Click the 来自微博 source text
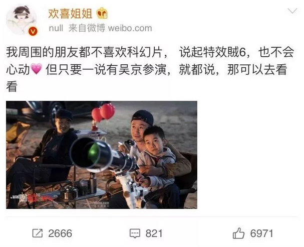The image size is (304, 247). pyautogui.click(x=87, y=29)
